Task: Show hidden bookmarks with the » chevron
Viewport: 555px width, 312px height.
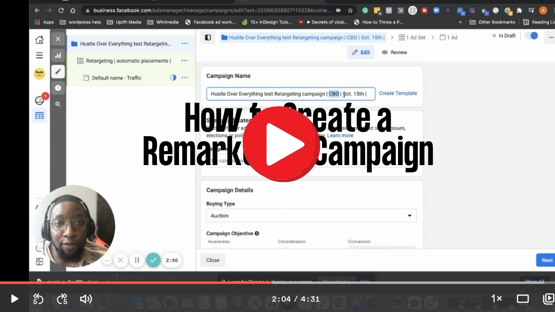Action: pyautogui.click(x=460, y=22)
